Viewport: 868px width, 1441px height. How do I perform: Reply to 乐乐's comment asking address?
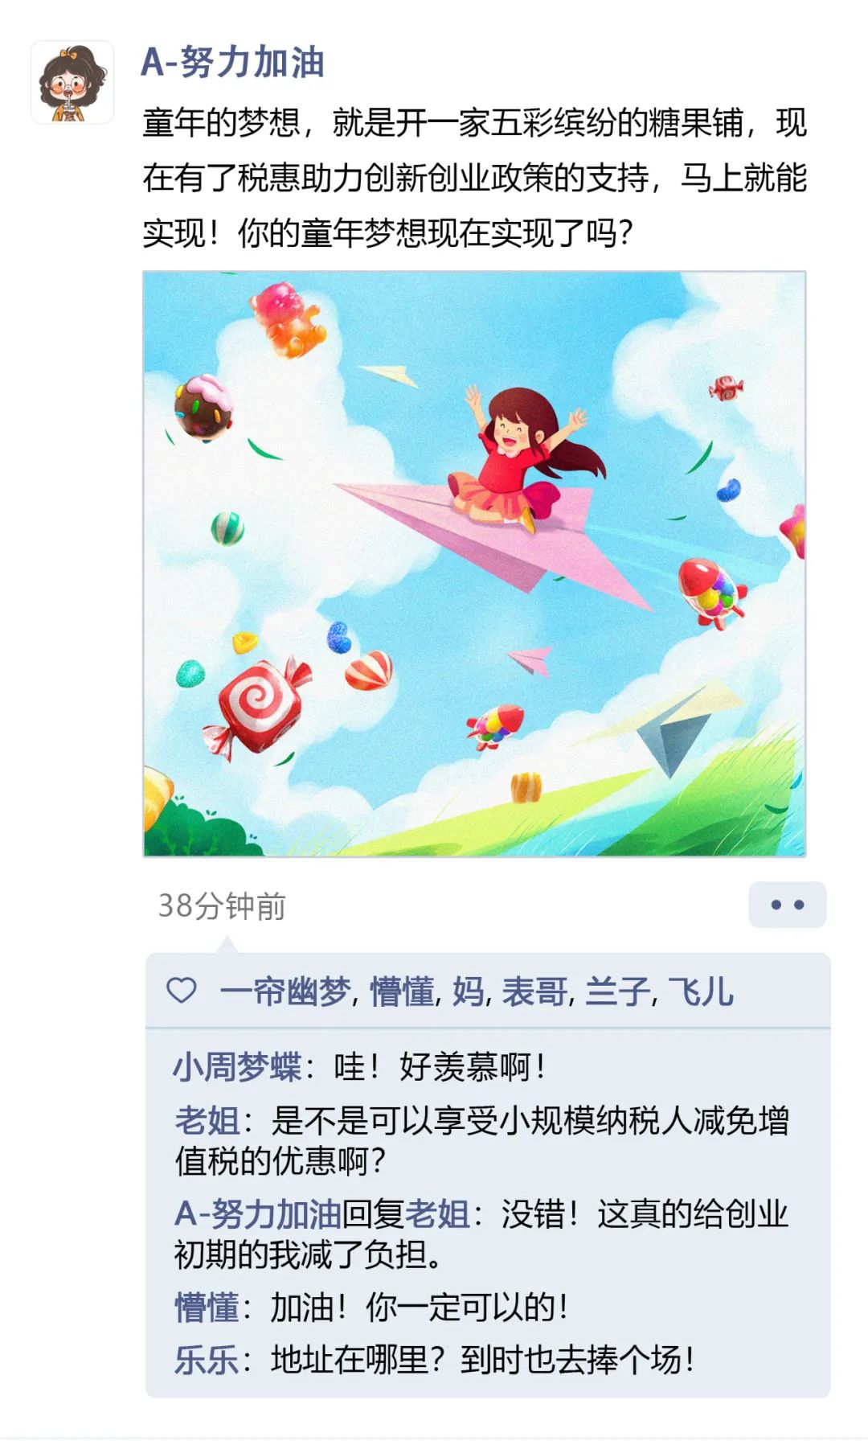(x=435, y=1360)
